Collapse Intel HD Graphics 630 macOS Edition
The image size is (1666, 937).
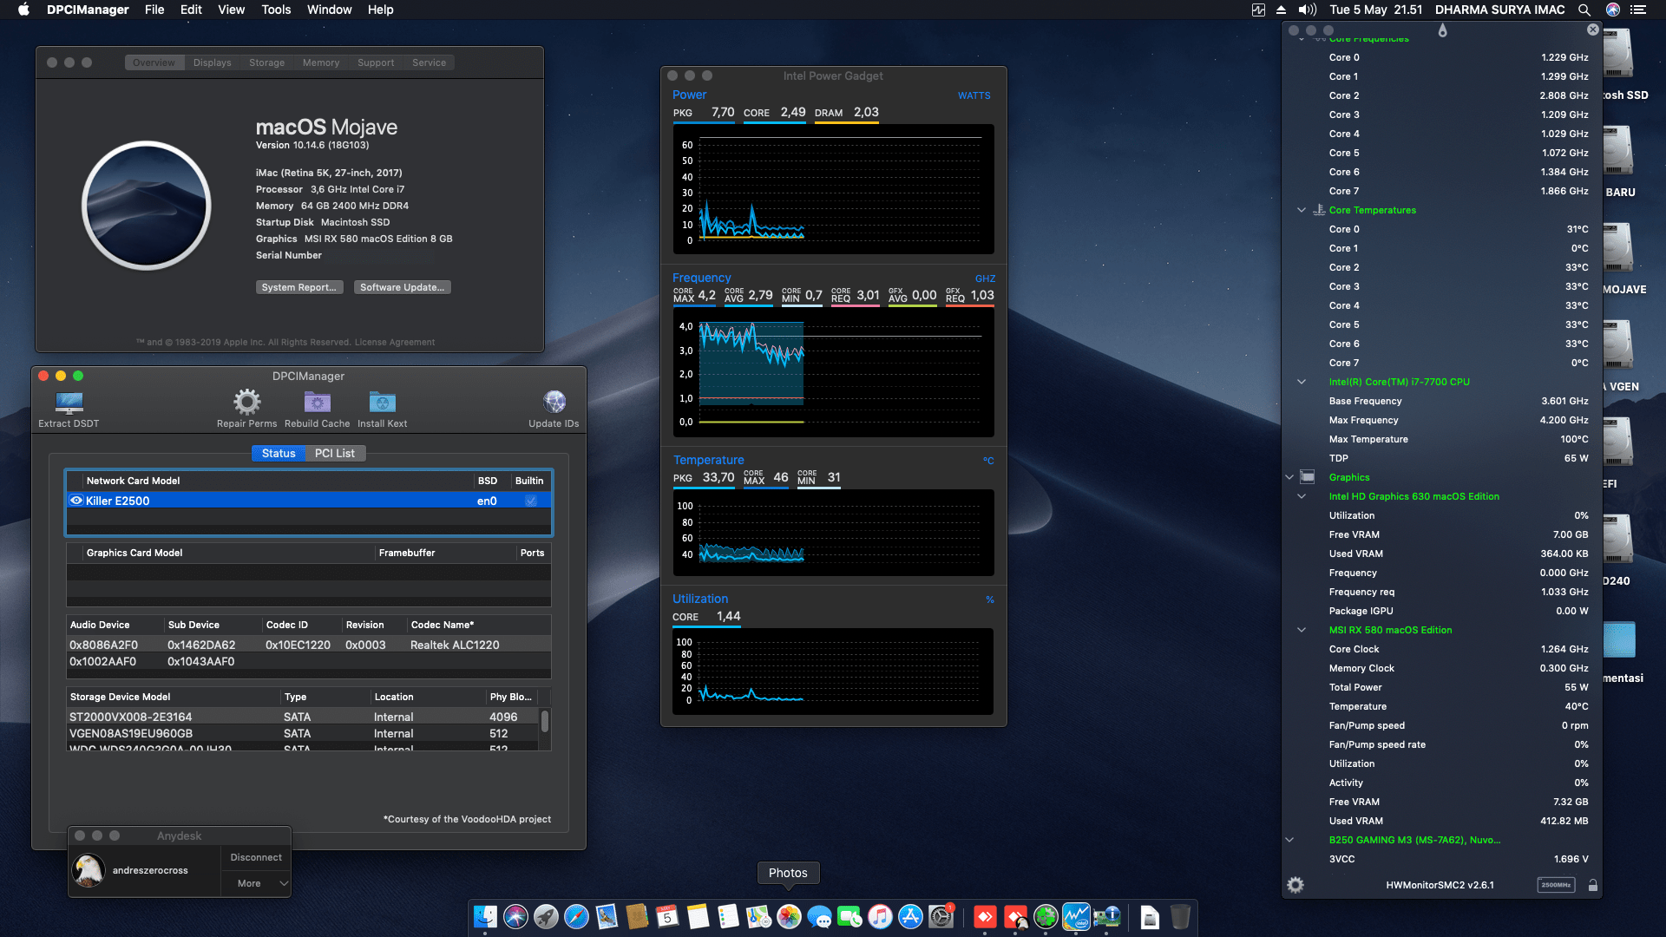coord(1302,496)
